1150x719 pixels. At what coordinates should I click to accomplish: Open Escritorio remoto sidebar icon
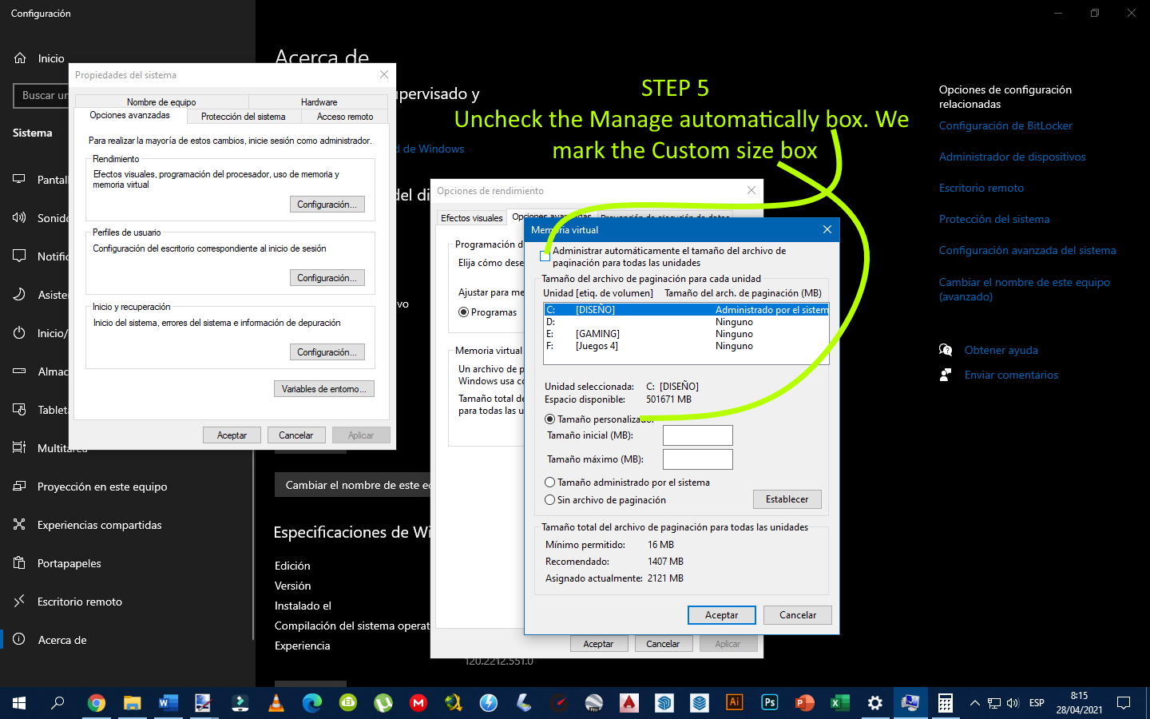[x=19, y=601]
